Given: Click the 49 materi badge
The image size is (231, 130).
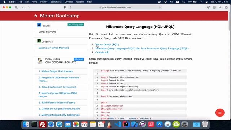Looking at the screenshot, I should coord(79,59).
